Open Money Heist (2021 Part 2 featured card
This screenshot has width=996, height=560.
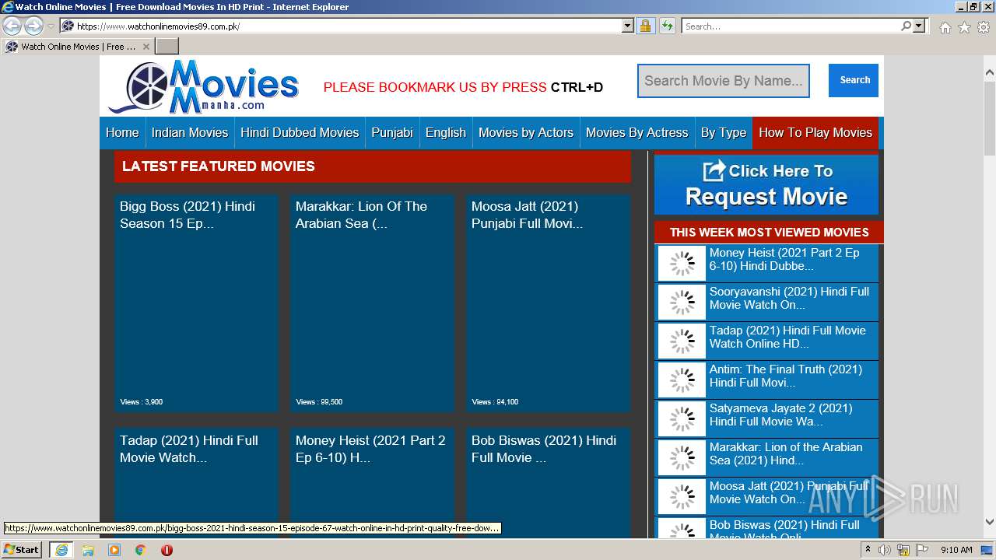click(372, 482)
